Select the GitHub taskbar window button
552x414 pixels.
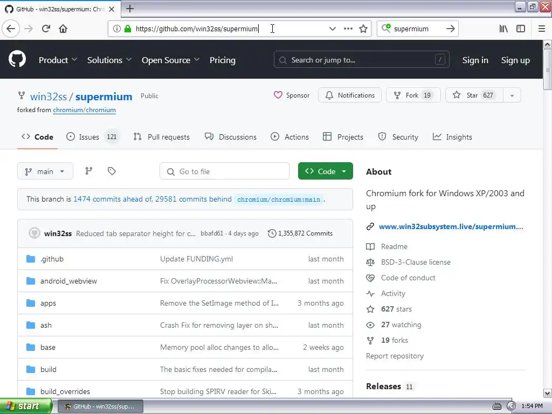(x=100, y=406)
